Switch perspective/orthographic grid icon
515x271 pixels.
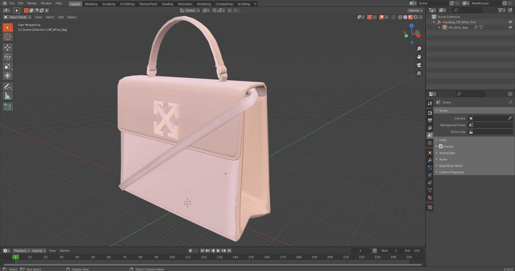coord(419,73)
